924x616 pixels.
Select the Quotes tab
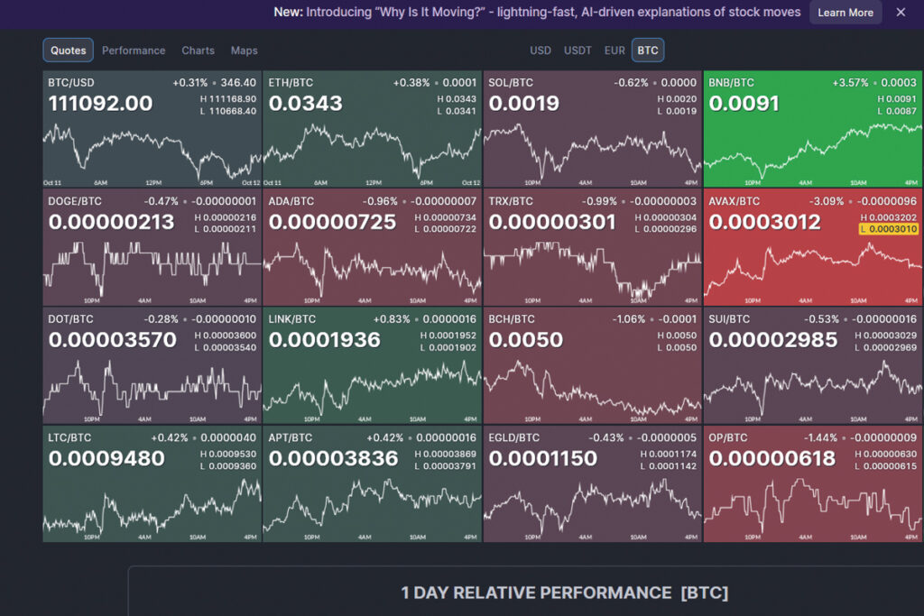point(69,51)
